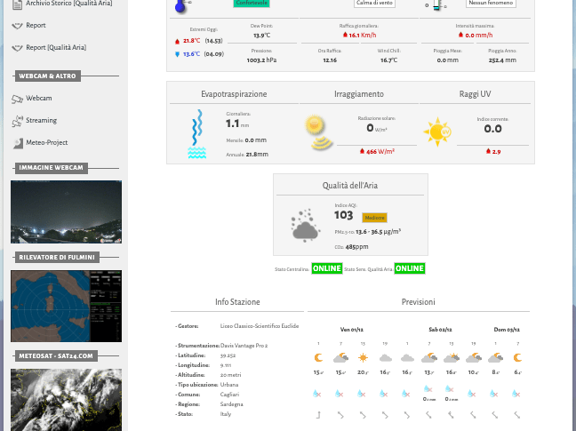Click the Qualità dell'Aria heading
Viewport: 576px width, 431px height.
coord(350,186)
